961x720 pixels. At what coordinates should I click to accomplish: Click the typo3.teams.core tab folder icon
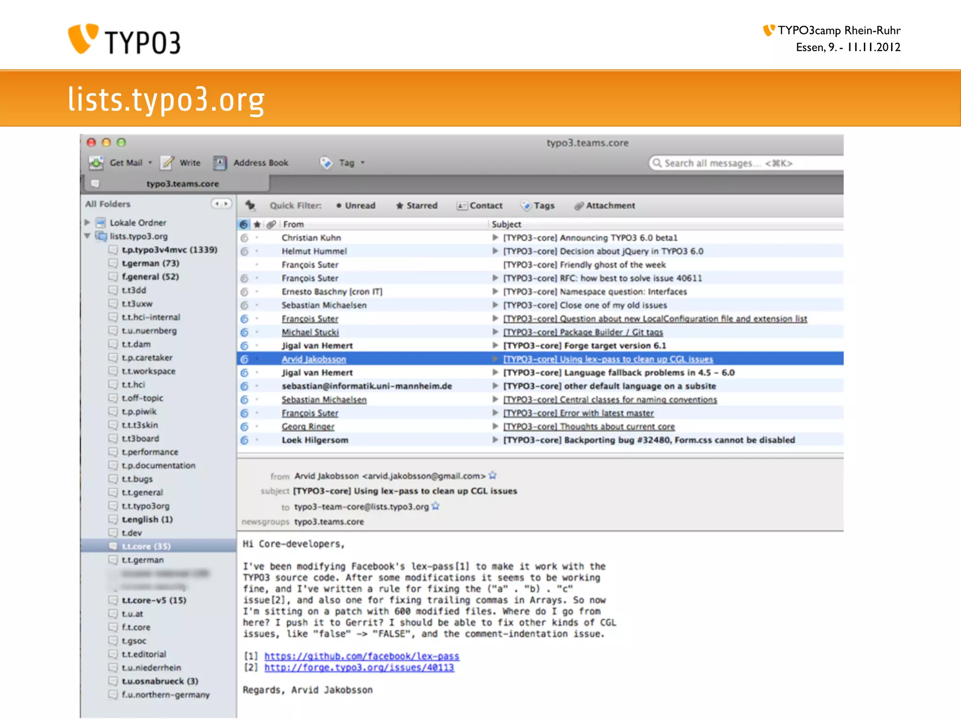click(x=95, y=184)
